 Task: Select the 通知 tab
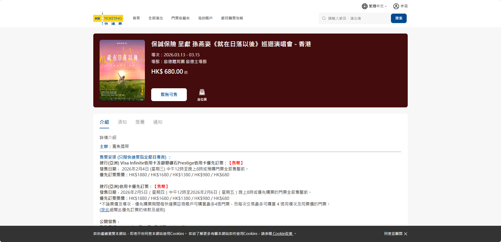click(x=158, y=122)
